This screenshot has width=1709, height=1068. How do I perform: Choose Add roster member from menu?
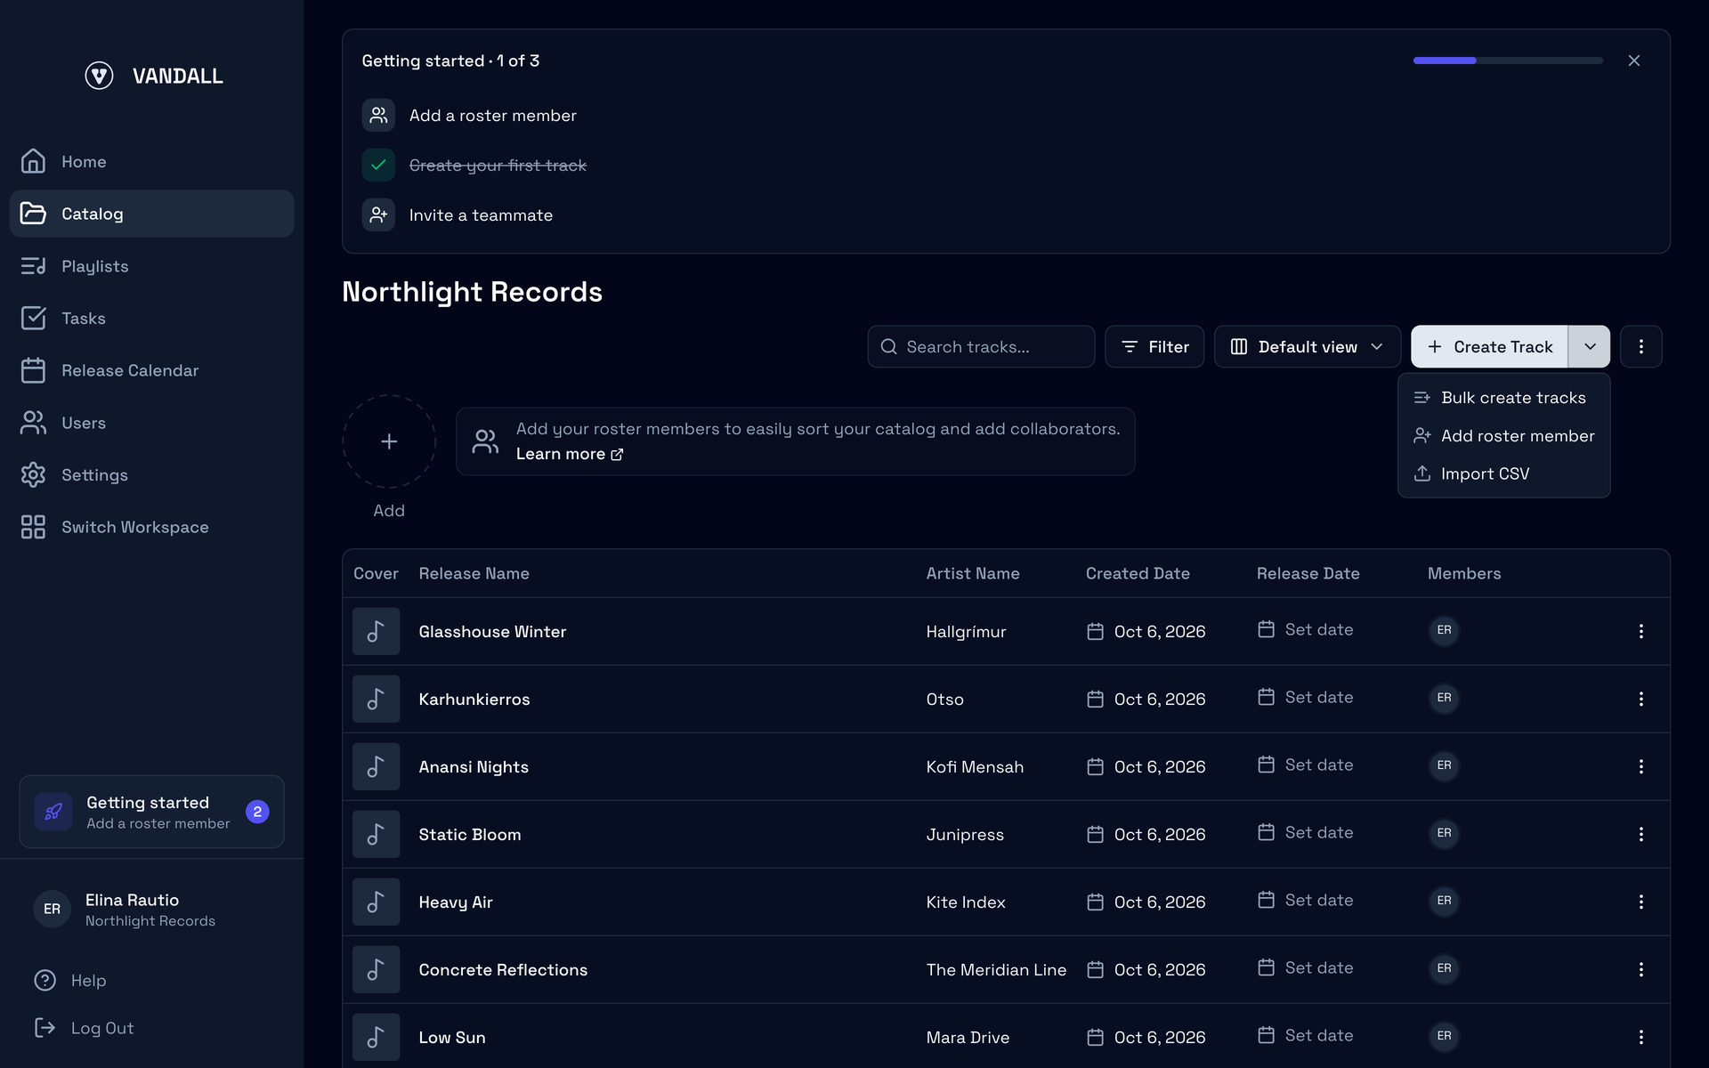(1503, 436)
